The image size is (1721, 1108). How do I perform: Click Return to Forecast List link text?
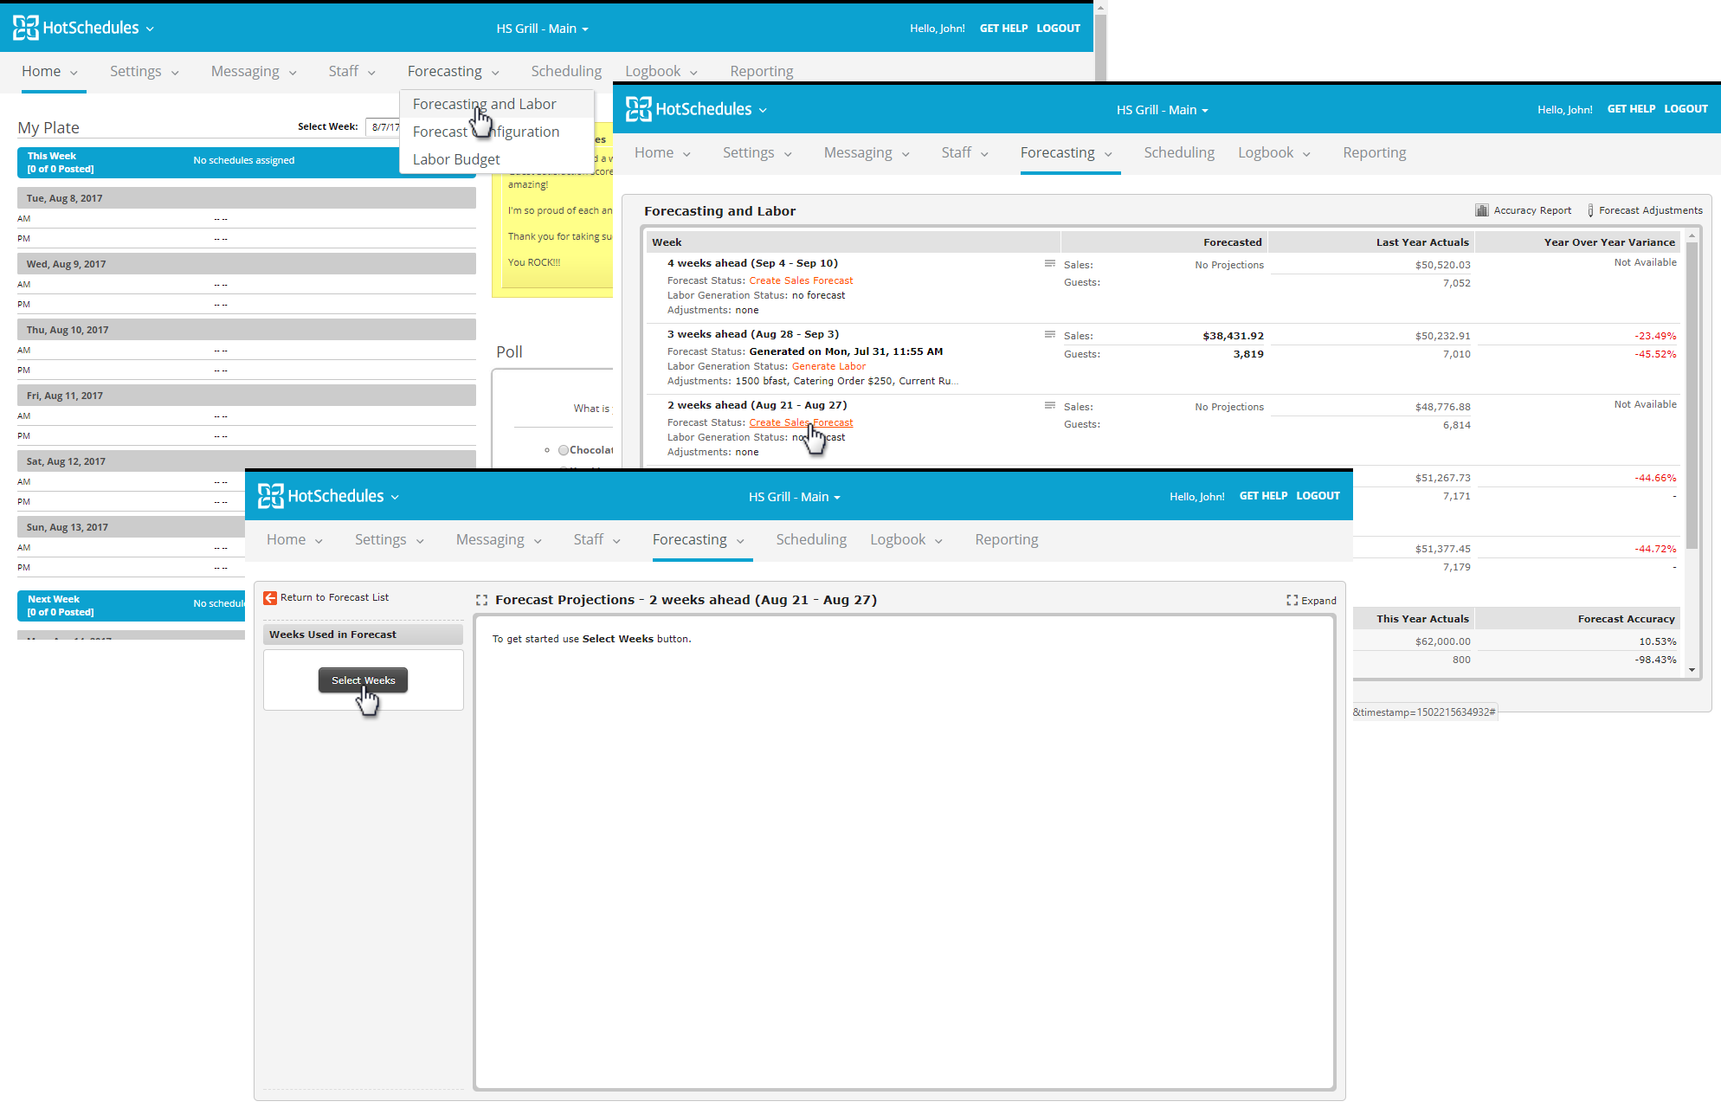click(334, 597)
